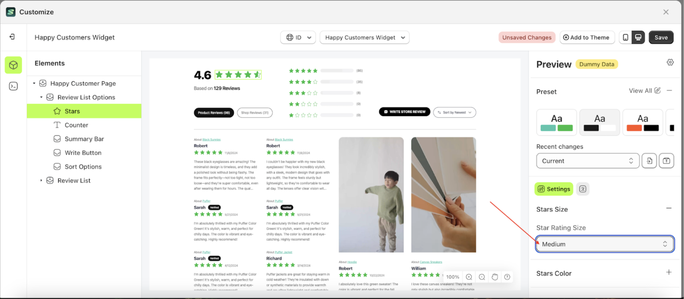Select the green teal color preset
The width and height of the screenshot is (684, 299).
(x=556, y=122)
